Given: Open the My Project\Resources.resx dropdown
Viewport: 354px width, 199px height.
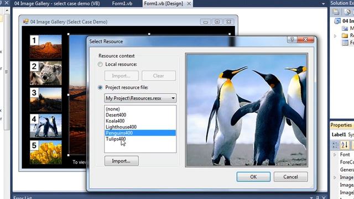Looking at the screenshot, I should [140, 98].
